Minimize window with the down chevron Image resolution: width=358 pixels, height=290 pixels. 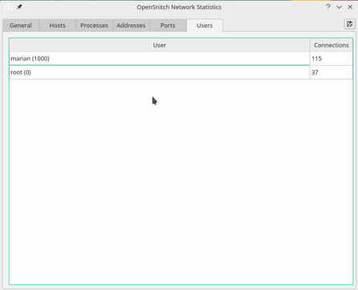(x=339, y=7)
